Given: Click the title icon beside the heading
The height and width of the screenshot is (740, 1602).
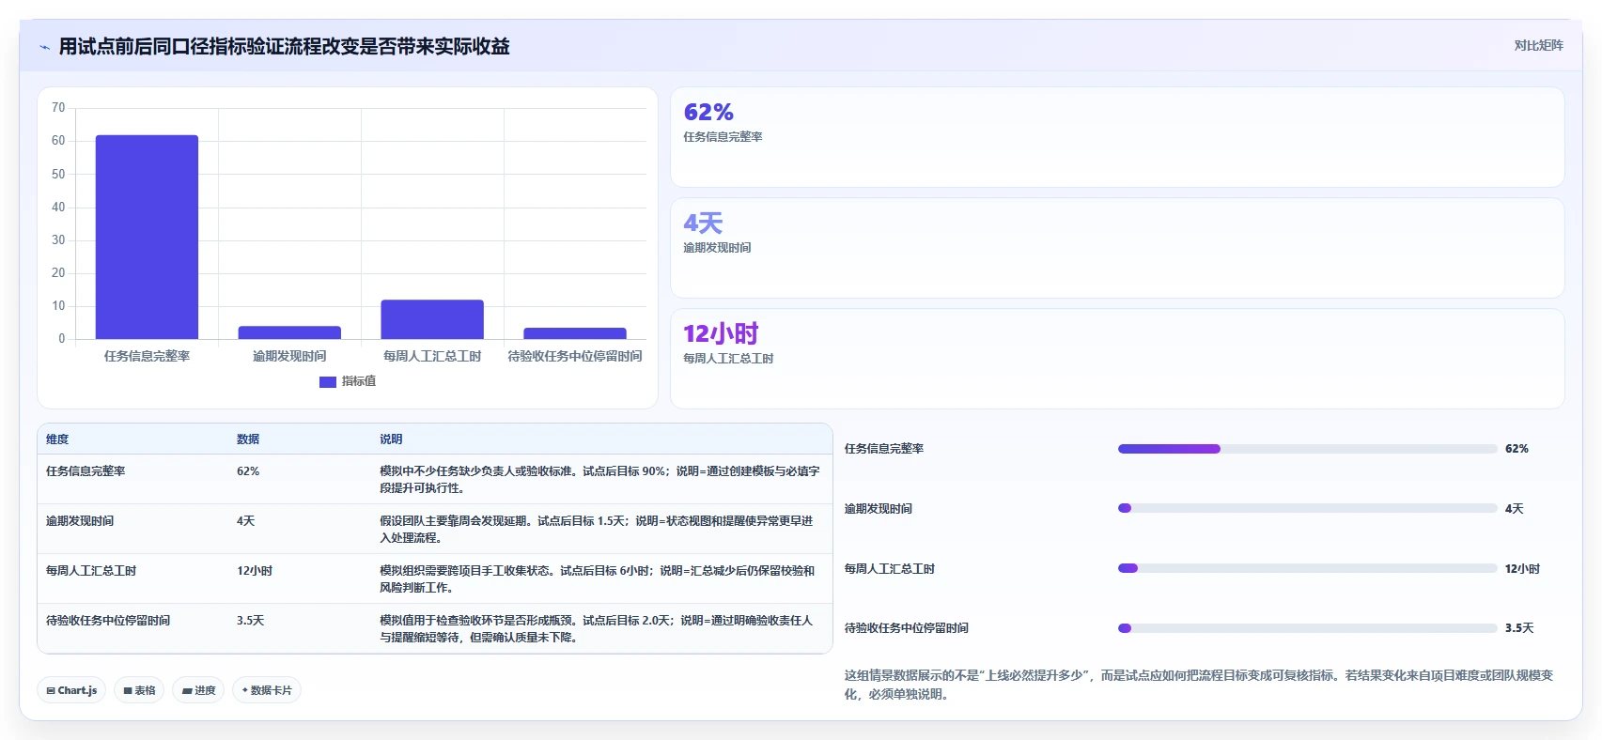Looking at the screenshot, I should [44, 47].
